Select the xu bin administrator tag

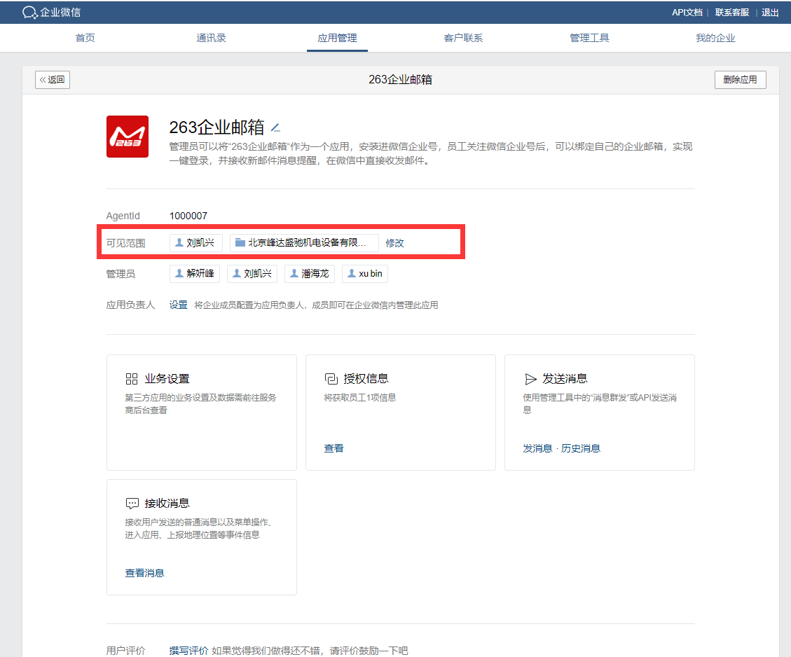tap(365, 273)
